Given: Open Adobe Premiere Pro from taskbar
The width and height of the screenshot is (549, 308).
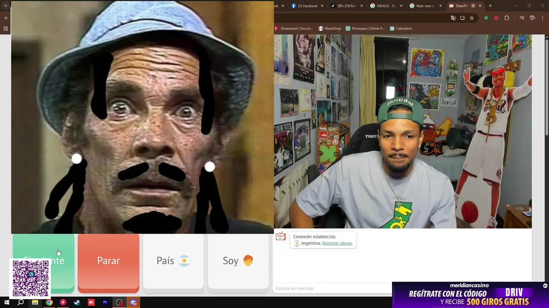Looking at the screenshot, I should [105, 302].
